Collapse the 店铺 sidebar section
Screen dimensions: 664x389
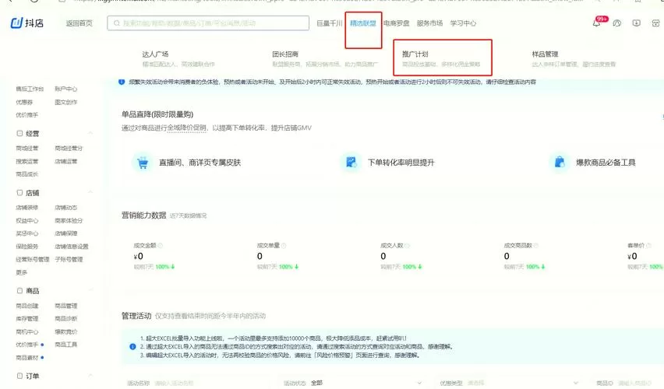tap(90, 192)
